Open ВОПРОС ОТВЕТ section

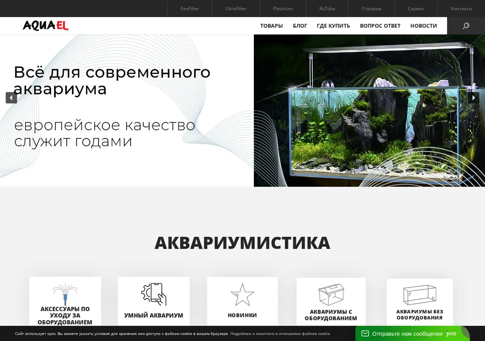click(380, 26)
